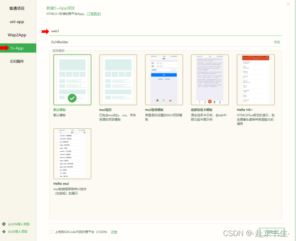Image resolution: width=296 pixels, height=241 pixels.
Task: Open the 详情 details link
Action: click(x=114, y=232)
